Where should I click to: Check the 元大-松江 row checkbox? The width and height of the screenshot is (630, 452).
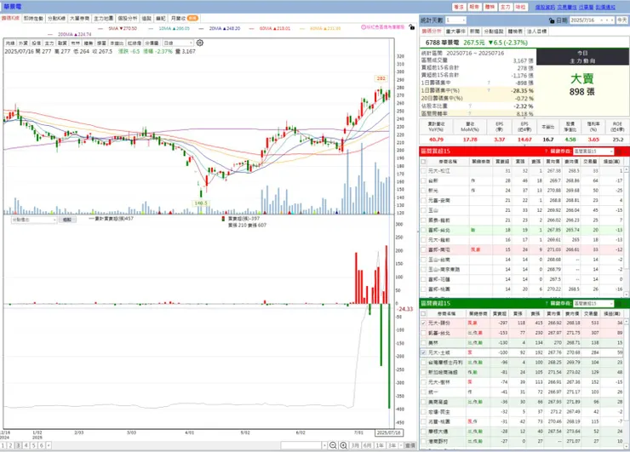[x=423, y=171]
